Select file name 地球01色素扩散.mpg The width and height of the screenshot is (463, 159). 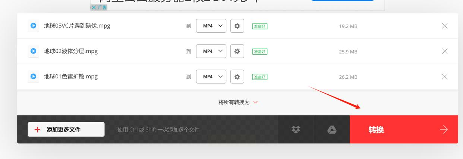71,77
